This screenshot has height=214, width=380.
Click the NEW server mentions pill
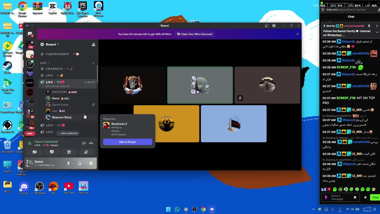pos(30,133)
